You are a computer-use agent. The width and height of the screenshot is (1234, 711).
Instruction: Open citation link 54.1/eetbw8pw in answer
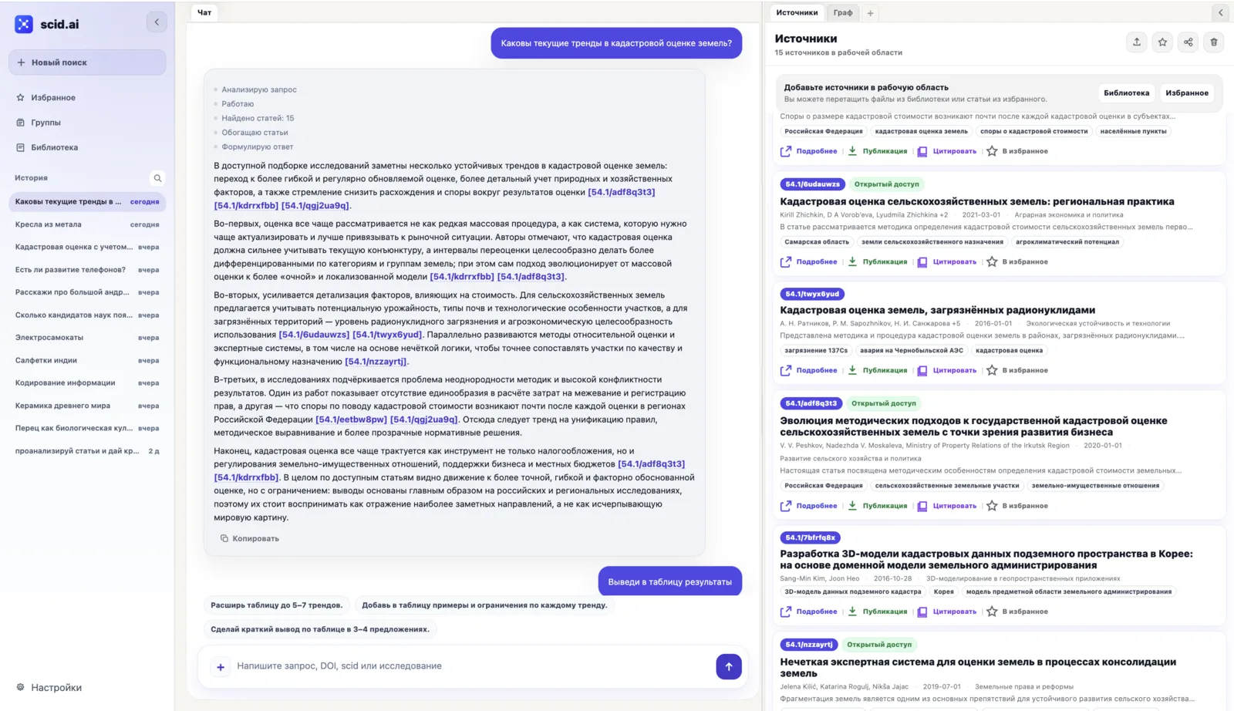(351, 420)
